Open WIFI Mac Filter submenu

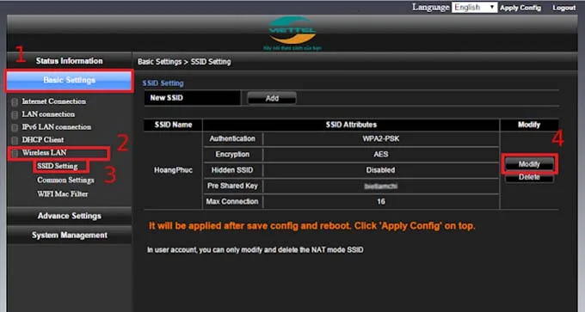click(63, 194)
